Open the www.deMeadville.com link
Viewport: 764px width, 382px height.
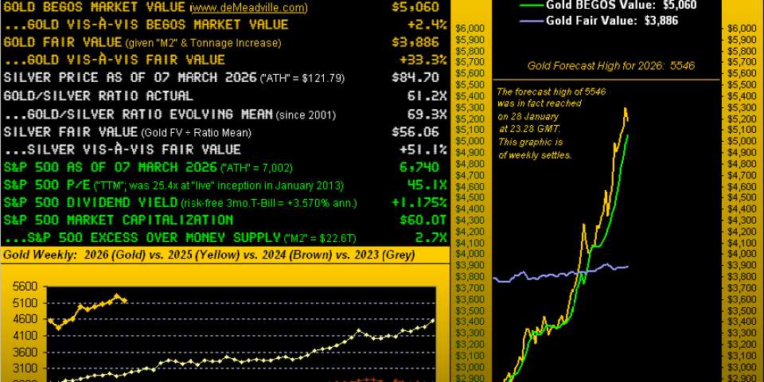[248, 8]
